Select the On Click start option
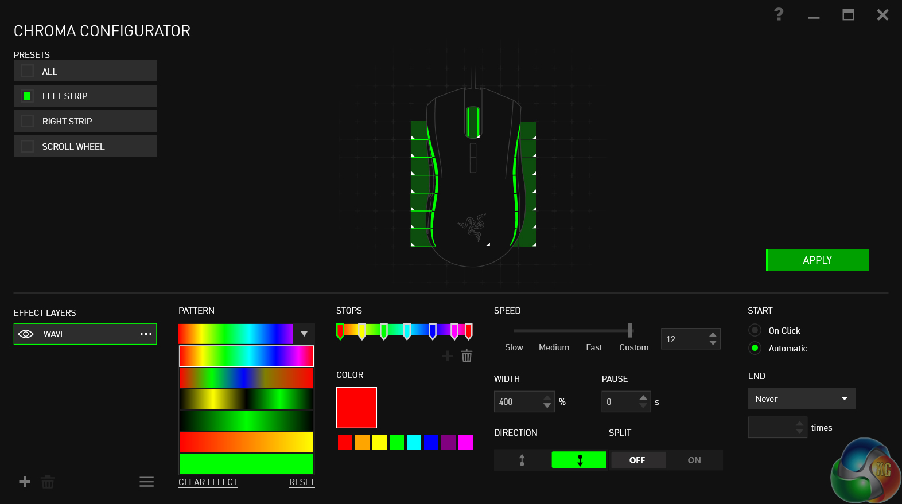This screenshot has width=902, height=504. (755, 330)
